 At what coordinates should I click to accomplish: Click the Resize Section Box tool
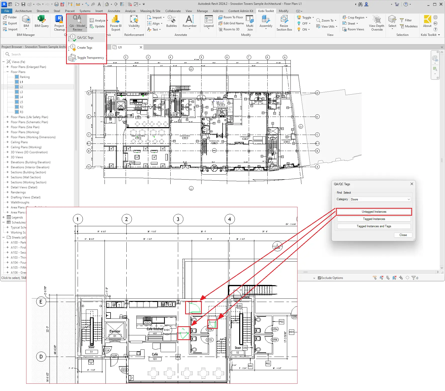pos(284,23)
